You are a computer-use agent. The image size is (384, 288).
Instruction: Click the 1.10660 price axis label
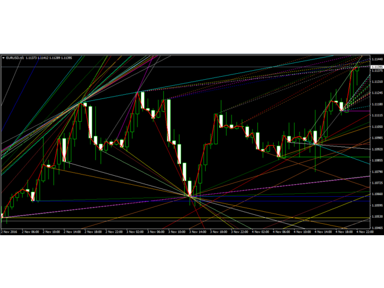(x=377, y=194)
